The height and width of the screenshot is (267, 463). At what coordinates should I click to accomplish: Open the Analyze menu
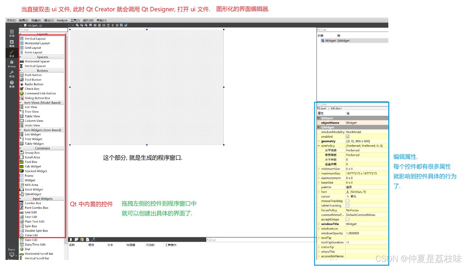(x=62, y=20)
